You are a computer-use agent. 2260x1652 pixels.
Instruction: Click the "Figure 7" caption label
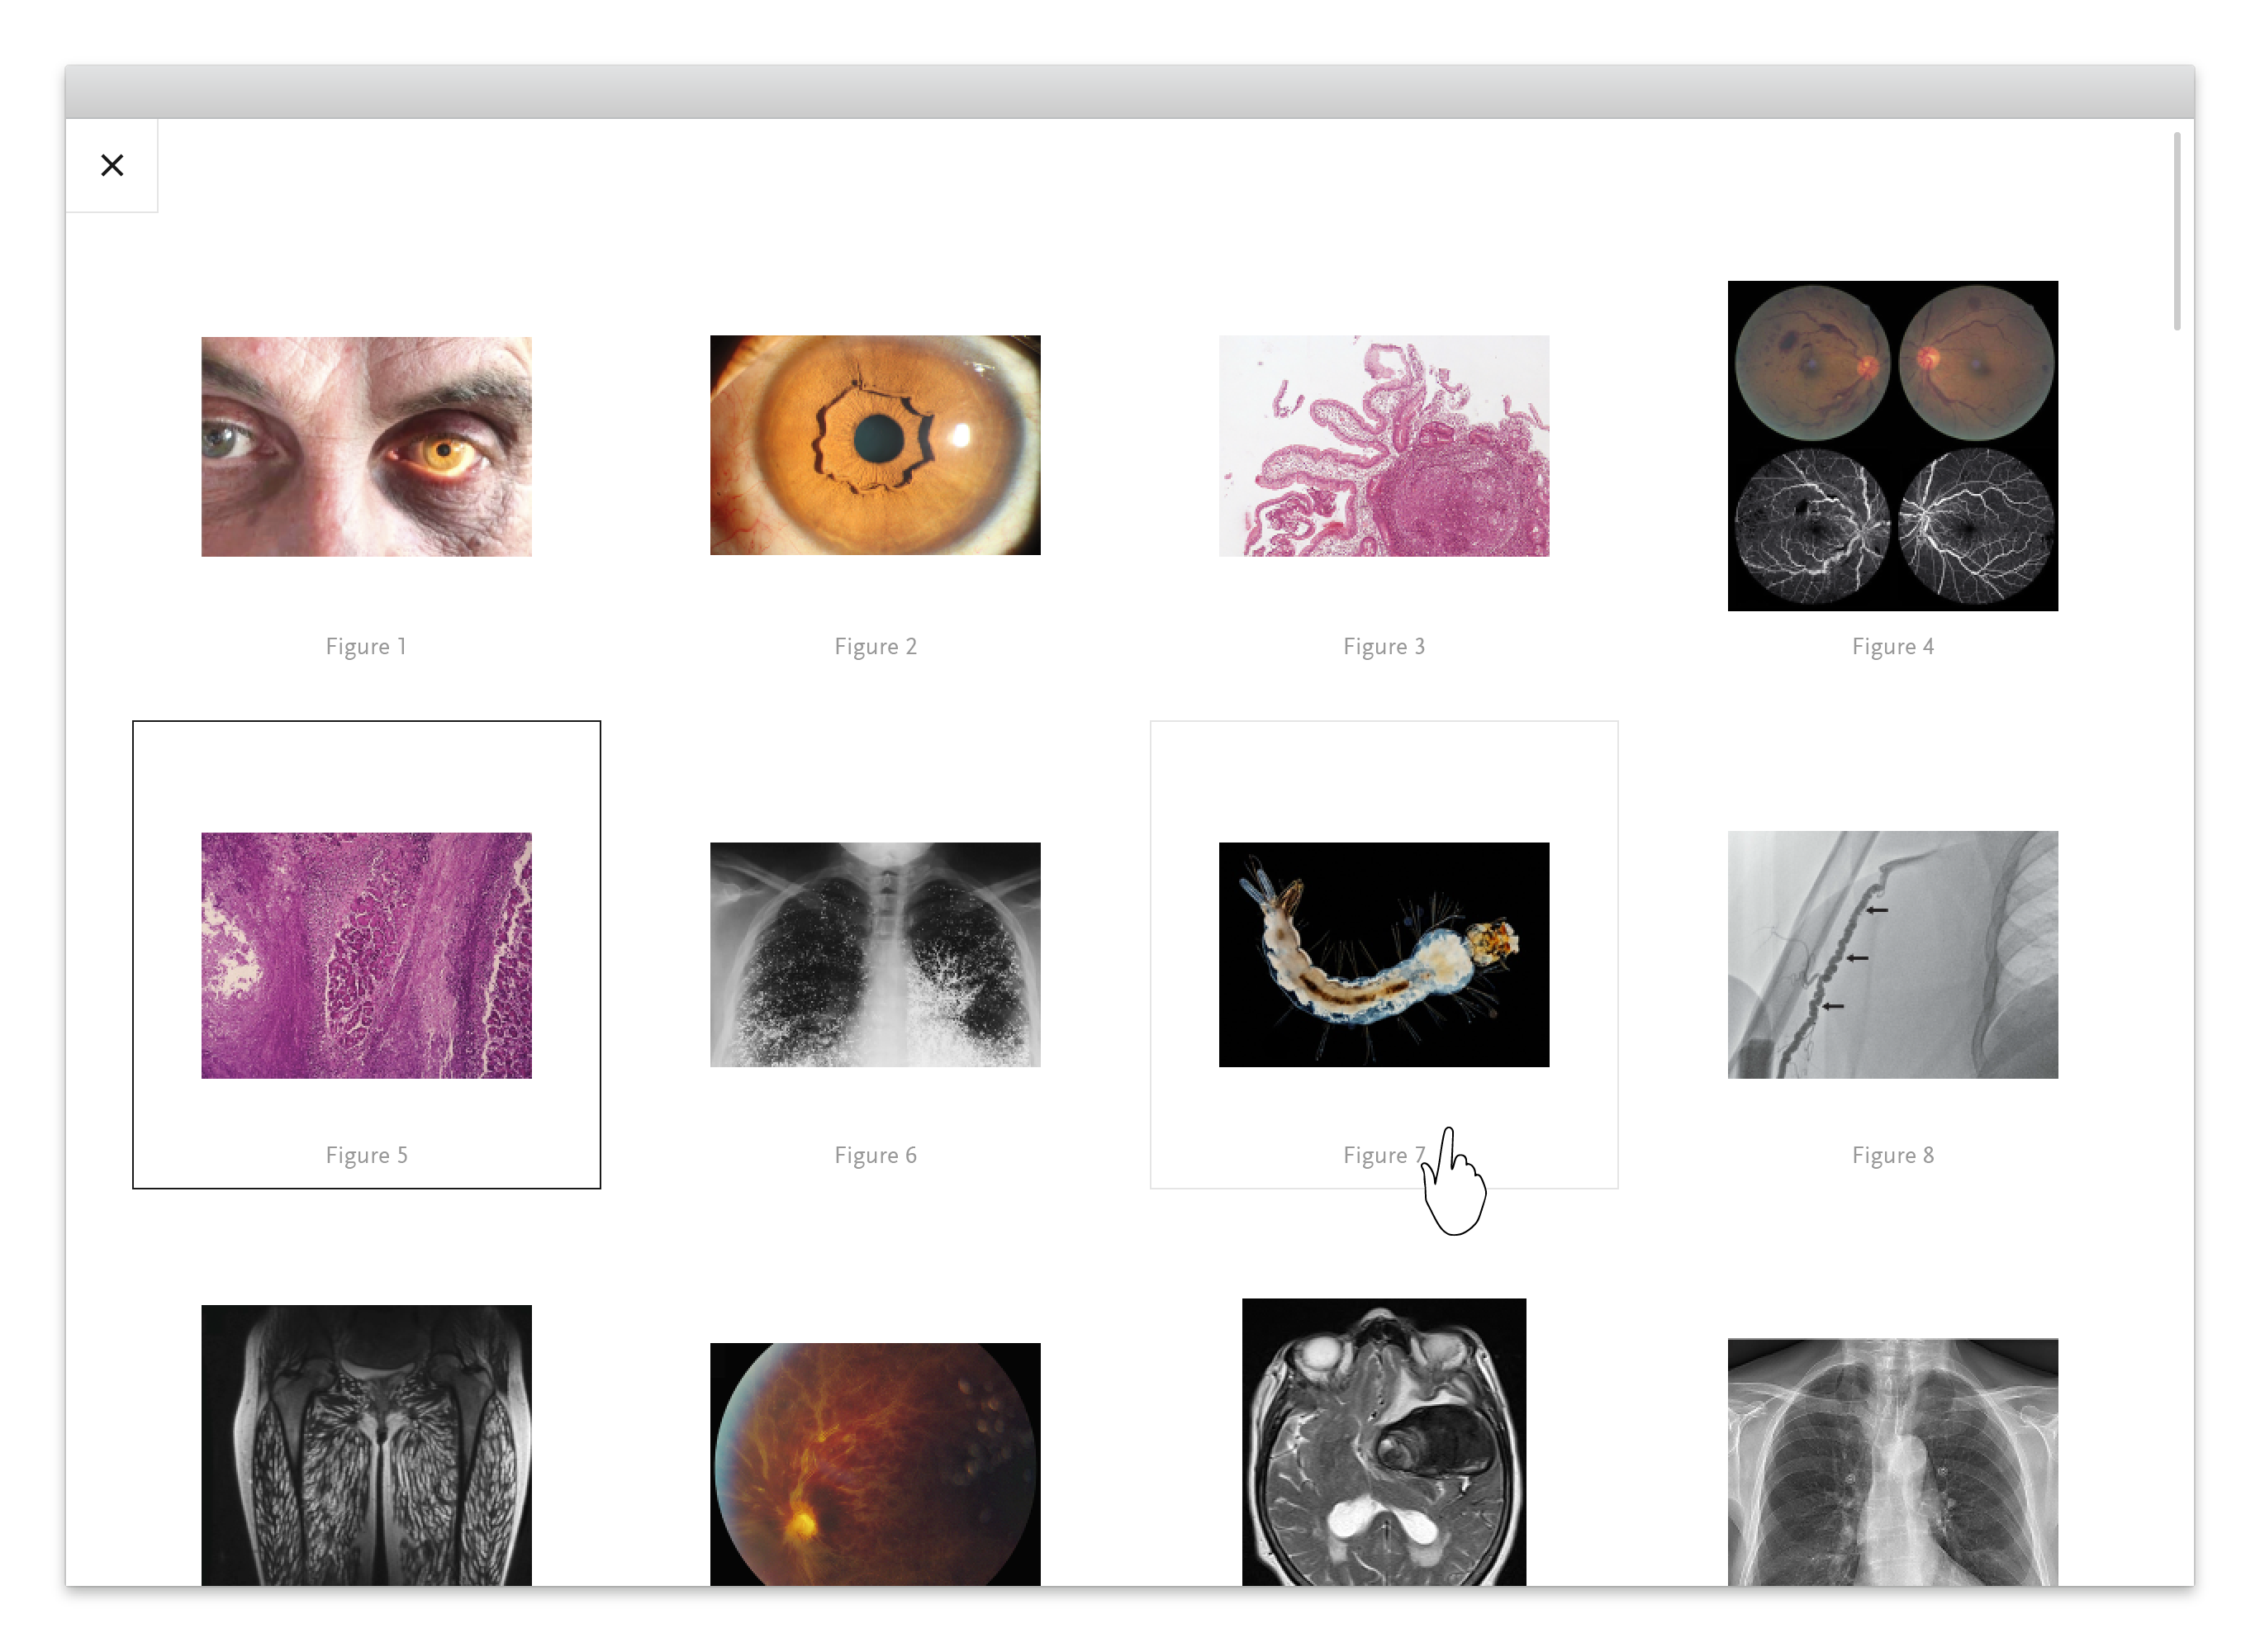pyautogui.click(x=1384, y=1155)
